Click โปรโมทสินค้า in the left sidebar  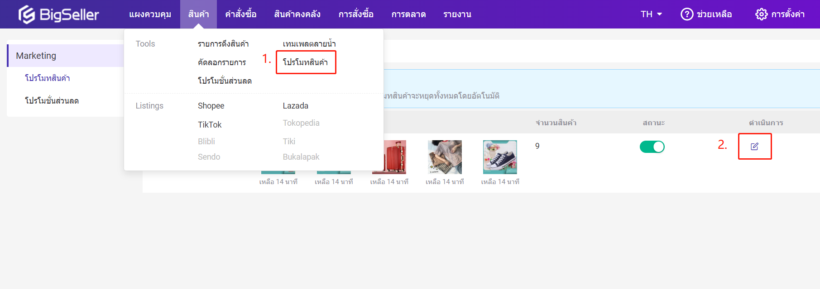(47, 78)
